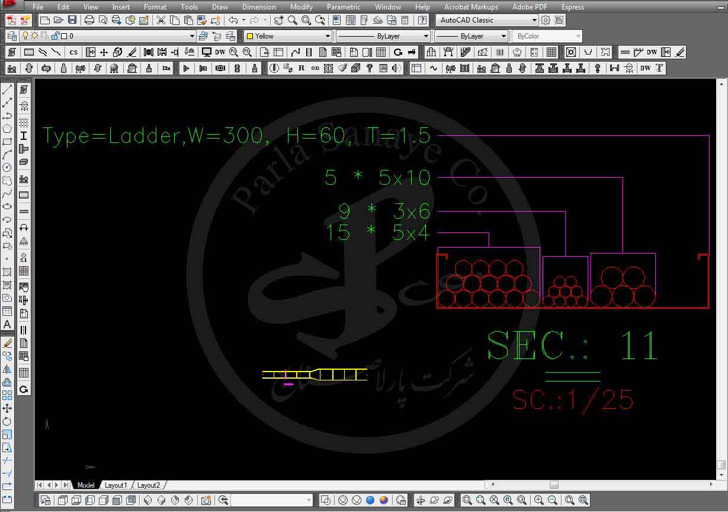The height and width of the screenshot is (512, 728).
Task: Click the Undo arrow icon
Action: [x=233, y=20]
